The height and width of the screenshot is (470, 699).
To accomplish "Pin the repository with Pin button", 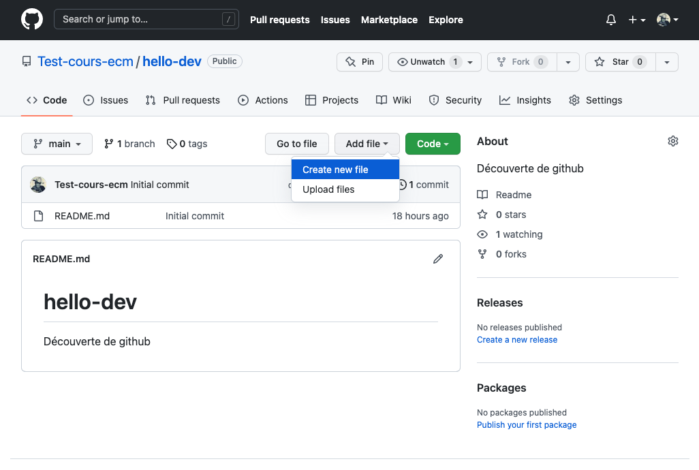I will click(360, 62).
